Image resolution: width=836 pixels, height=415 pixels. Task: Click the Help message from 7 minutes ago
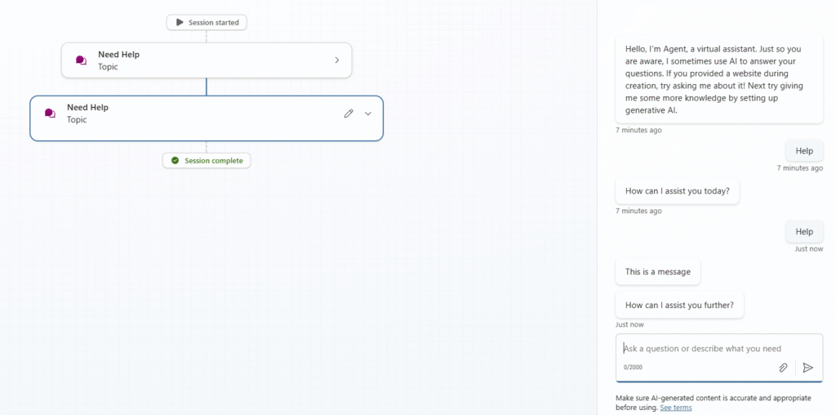tap(804, 151)
